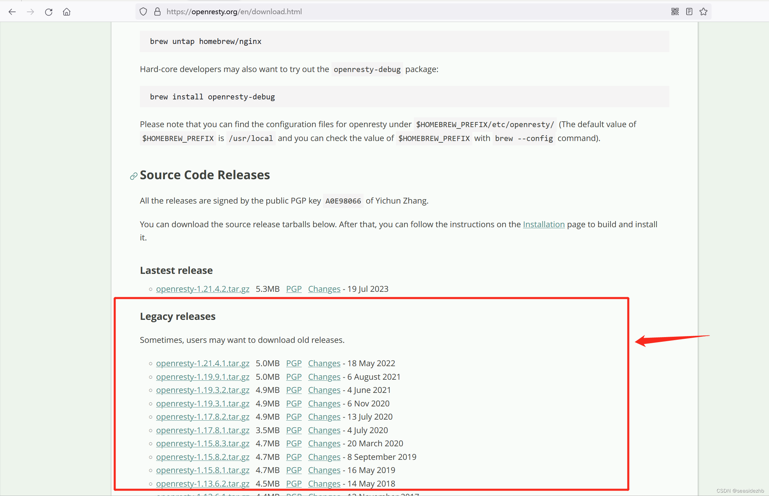Viewport: 769px width, 496px height.
Task: Click the 'brew --config' command text
Action: (524, 138)
